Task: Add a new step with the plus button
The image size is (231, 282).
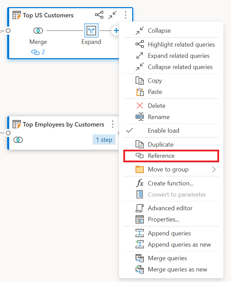Action: [x=116, y=31]
